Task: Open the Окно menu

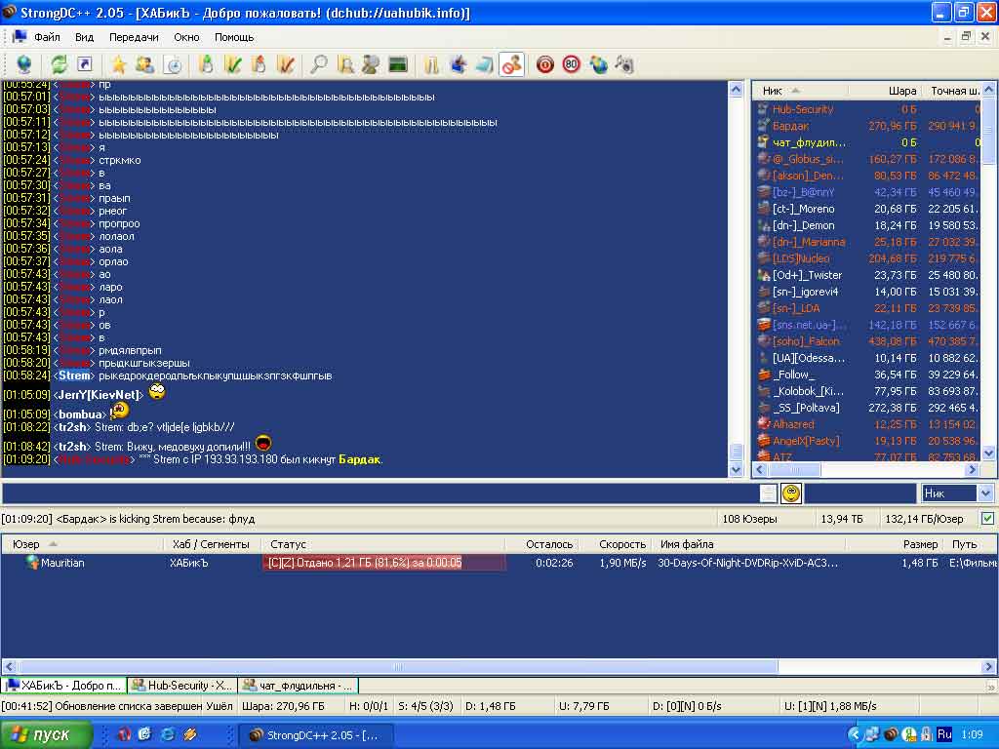Action: tap(186, 37)
